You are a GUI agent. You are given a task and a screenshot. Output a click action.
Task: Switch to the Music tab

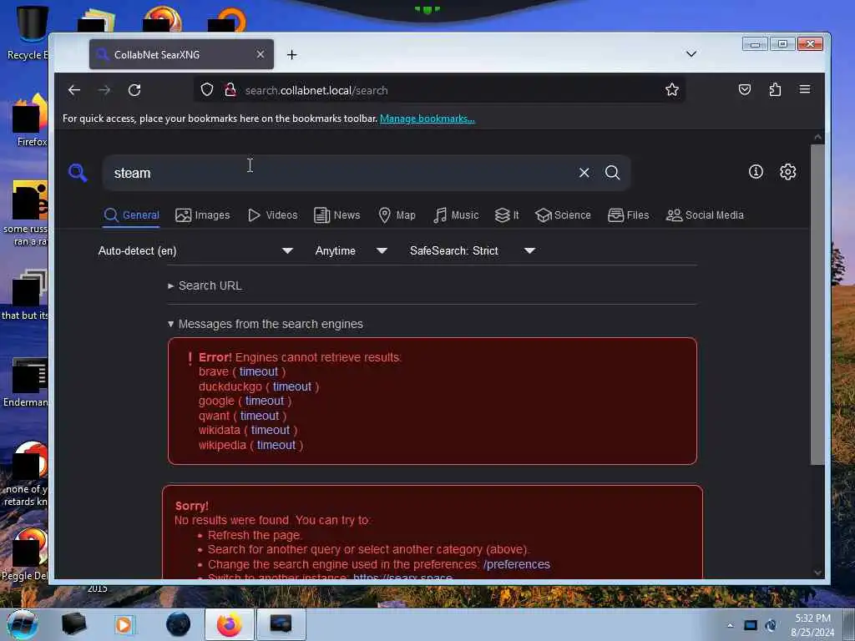click(x=455, y=215)
